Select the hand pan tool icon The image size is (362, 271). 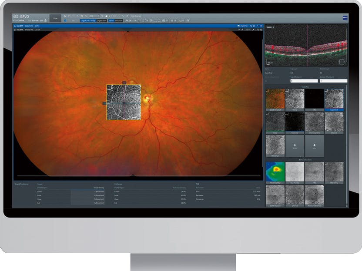[x=106, y=16]
